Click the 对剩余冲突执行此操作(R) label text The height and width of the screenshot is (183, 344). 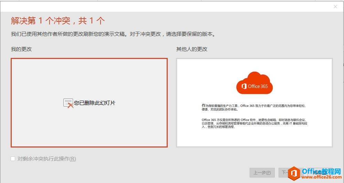47,159
